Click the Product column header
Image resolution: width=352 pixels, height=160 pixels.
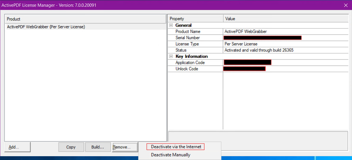coord(86,19)
